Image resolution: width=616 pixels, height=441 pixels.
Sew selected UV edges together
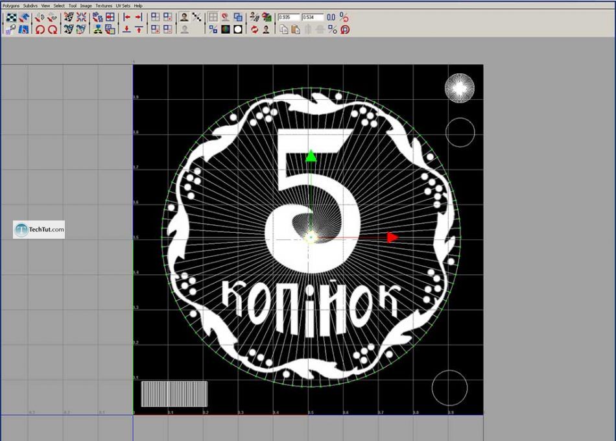point(69,29)
